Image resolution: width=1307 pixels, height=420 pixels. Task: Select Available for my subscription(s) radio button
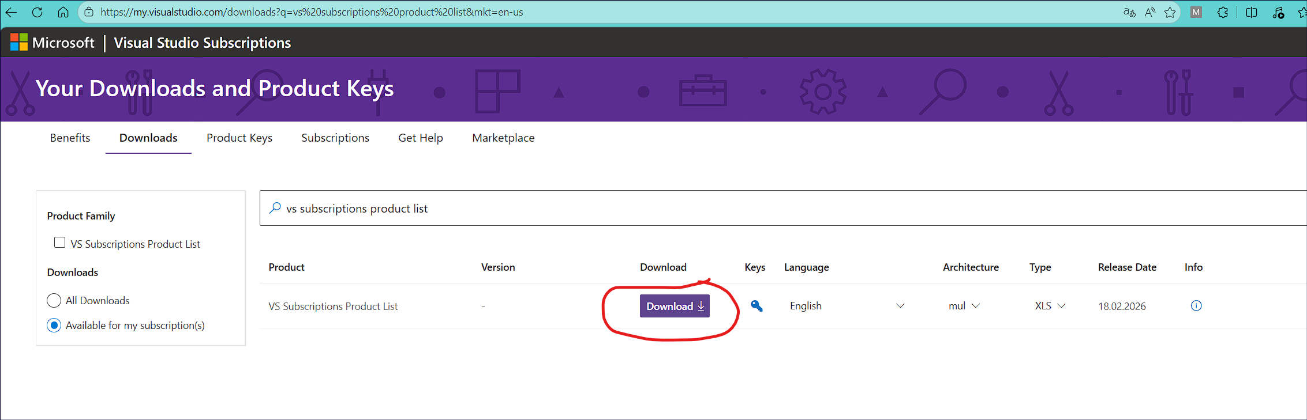54,326
